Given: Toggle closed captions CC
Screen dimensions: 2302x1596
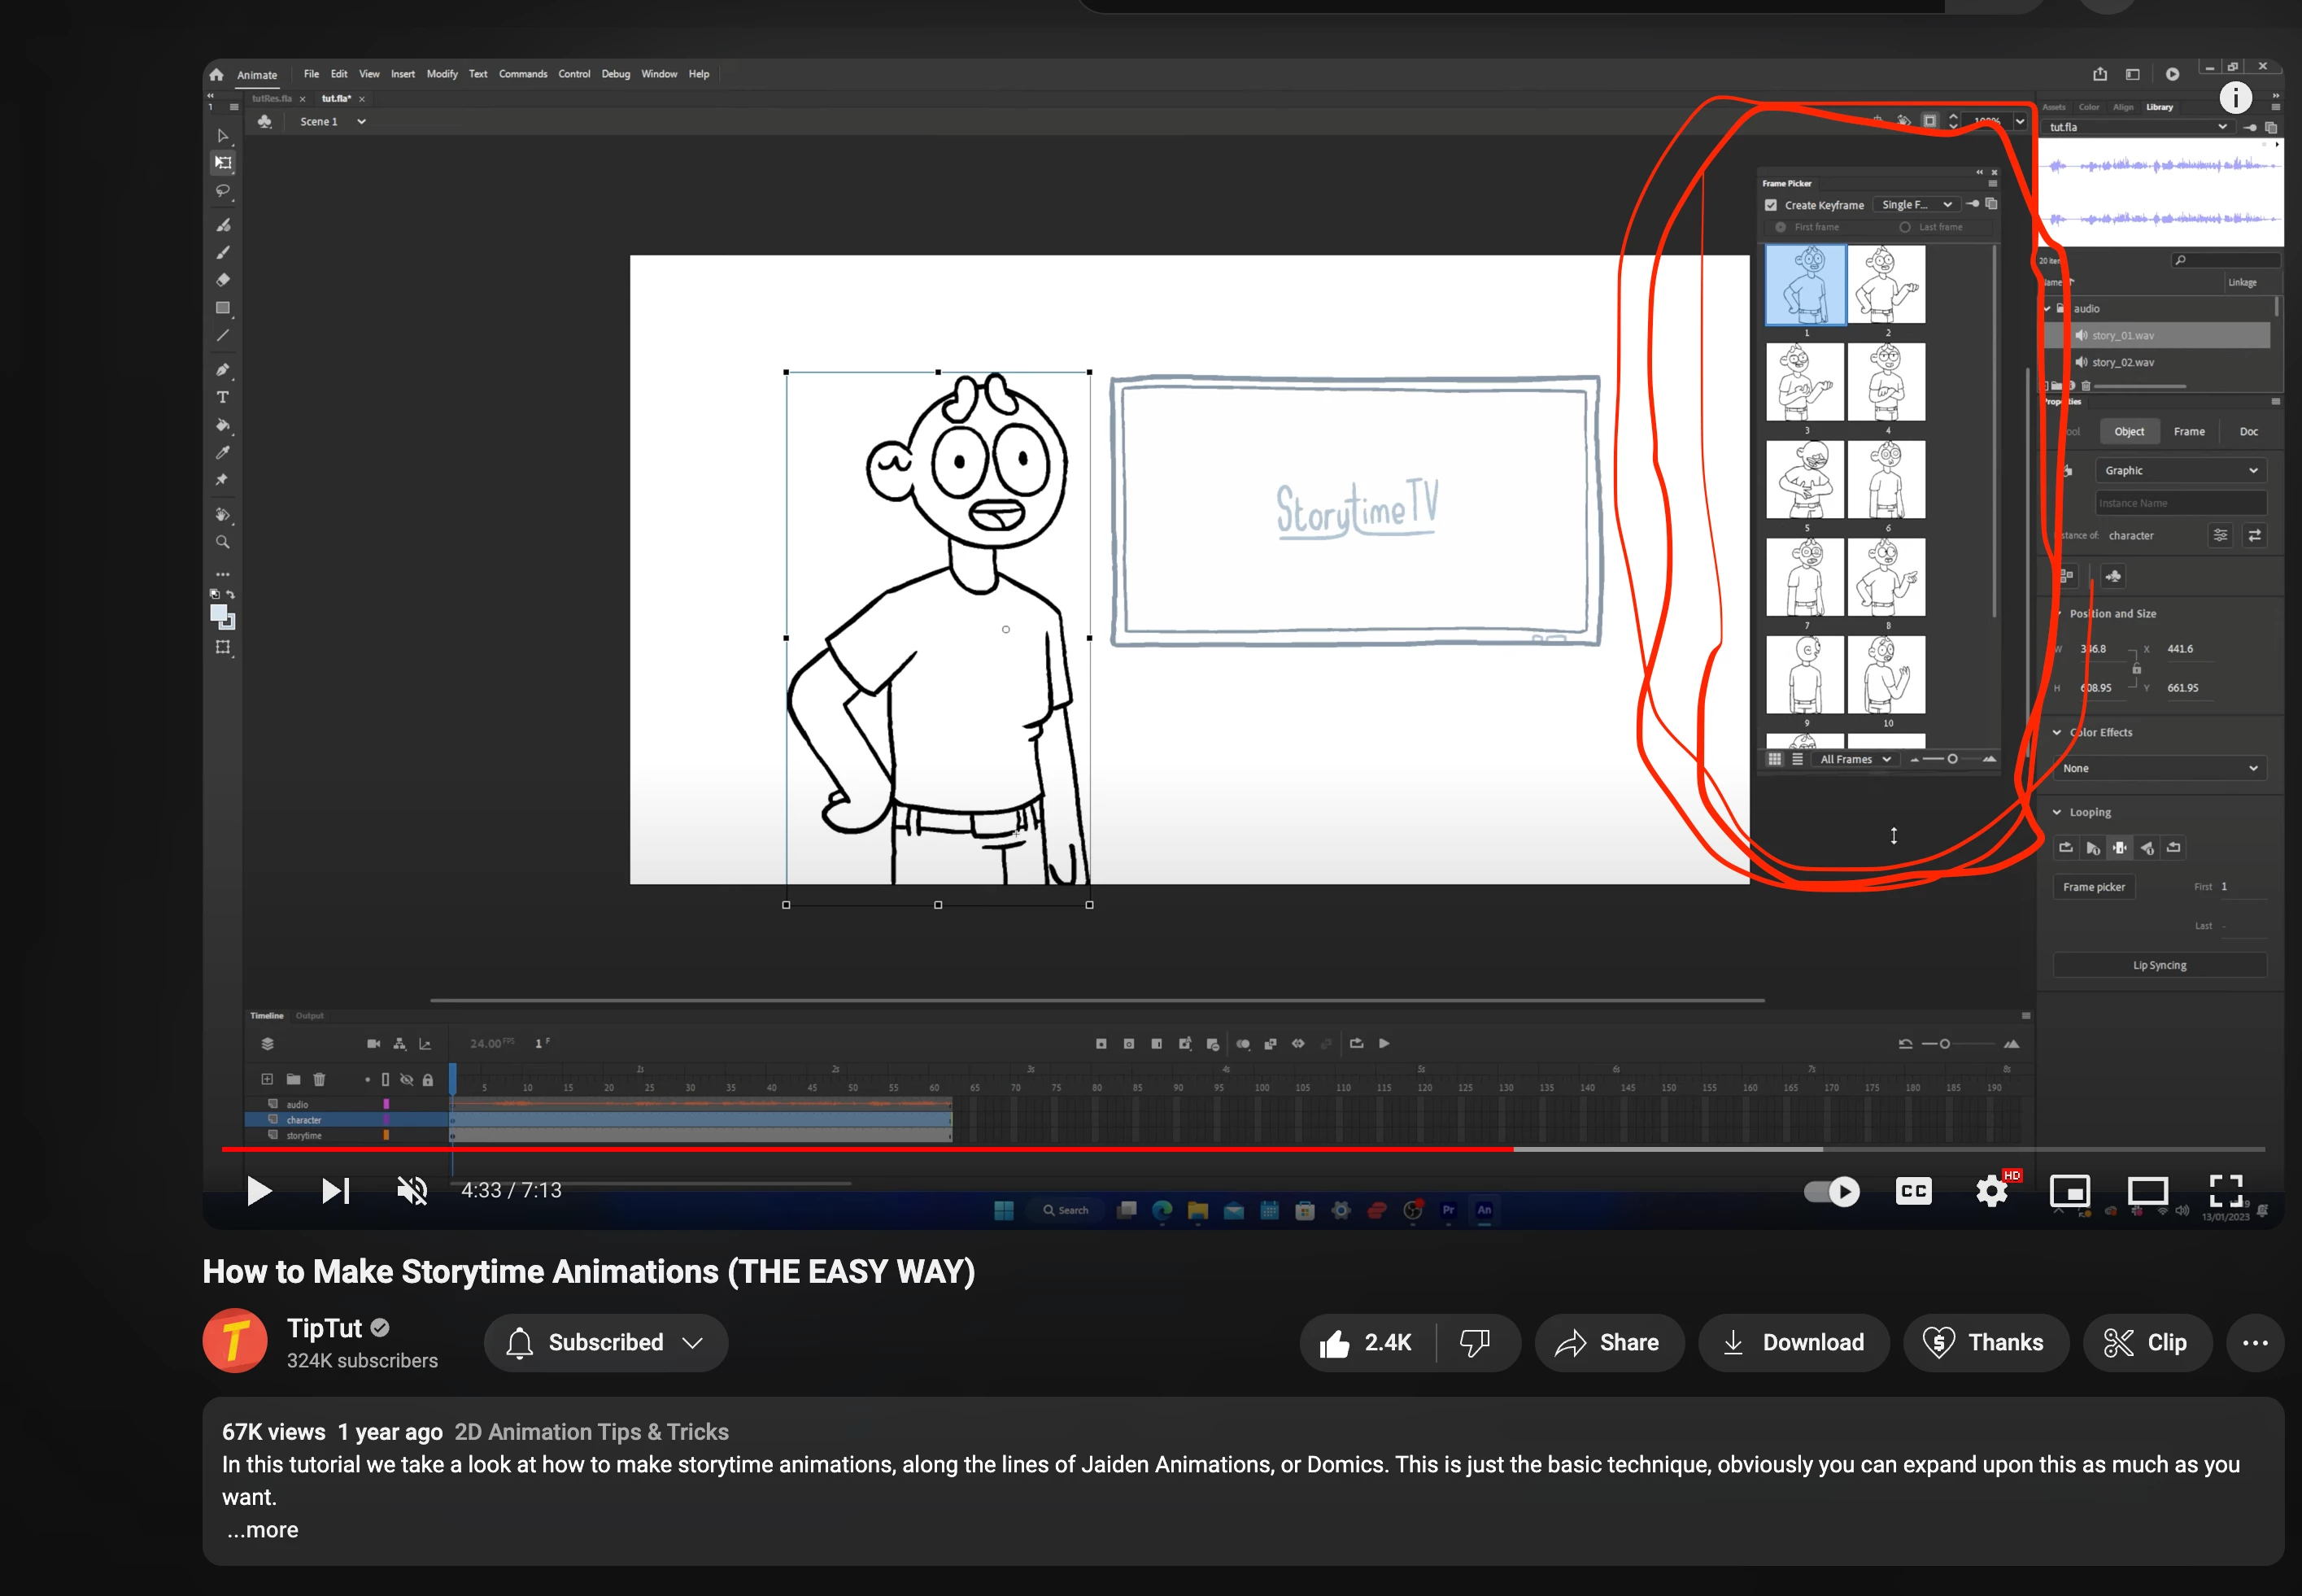Looking at the screenshot, I should coord(1913,1191).
